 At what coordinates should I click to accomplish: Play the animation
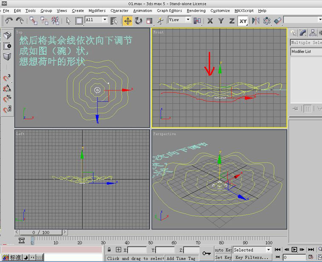(x=294, y=250)
